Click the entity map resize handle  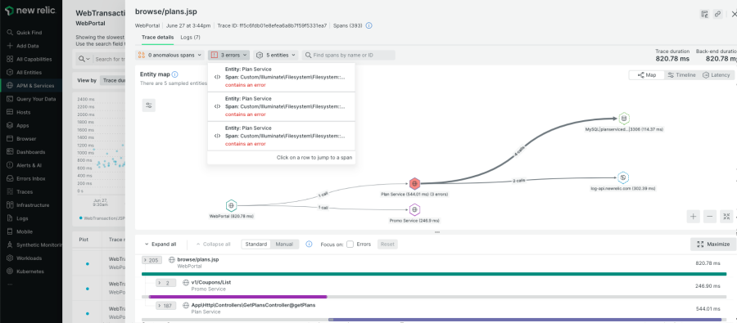pos(437,232)
